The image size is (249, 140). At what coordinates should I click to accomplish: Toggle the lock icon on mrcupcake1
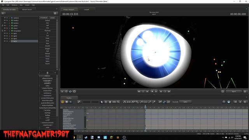pyautogui.click(x=2, y=31)
